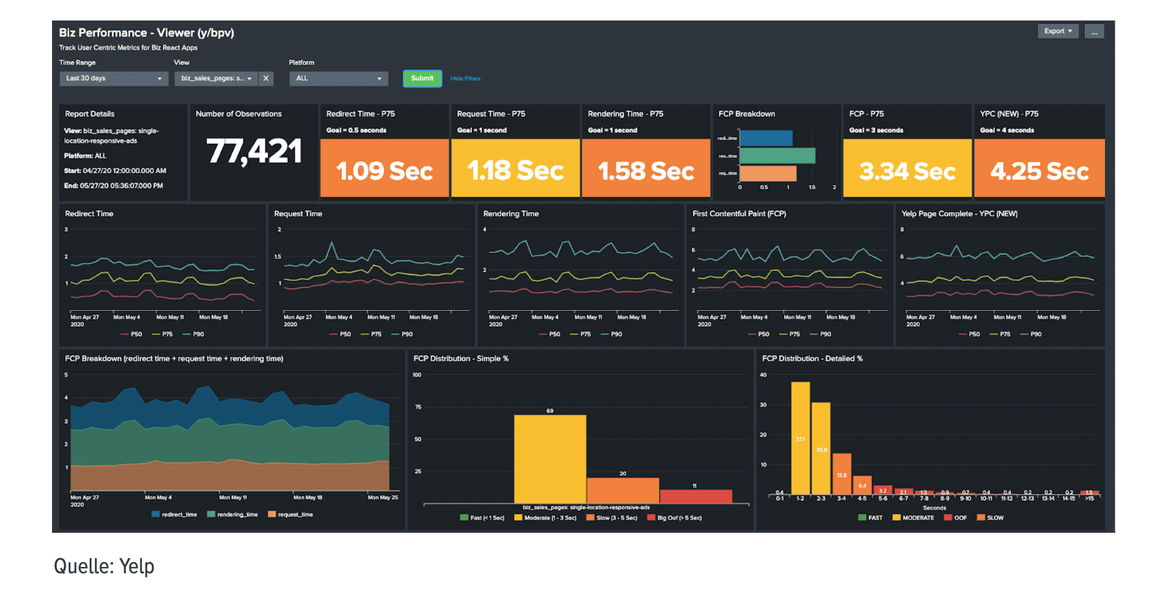Toggle P90 legend in Redirect Time chart

pos(193,334)
